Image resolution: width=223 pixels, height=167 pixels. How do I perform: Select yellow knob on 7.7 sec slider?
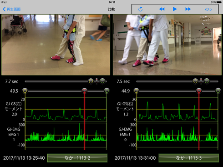91,81
